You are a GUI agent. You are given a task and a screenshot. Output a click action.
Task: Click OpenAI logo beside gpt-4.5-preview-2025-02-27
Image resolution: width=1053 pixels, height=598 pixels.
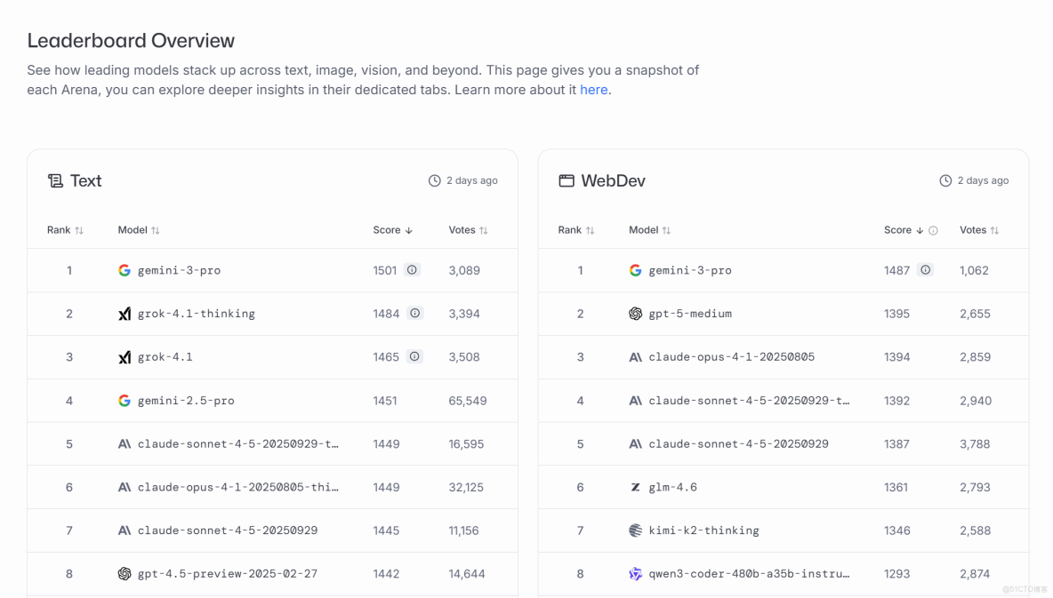click(x=125, y=574)
